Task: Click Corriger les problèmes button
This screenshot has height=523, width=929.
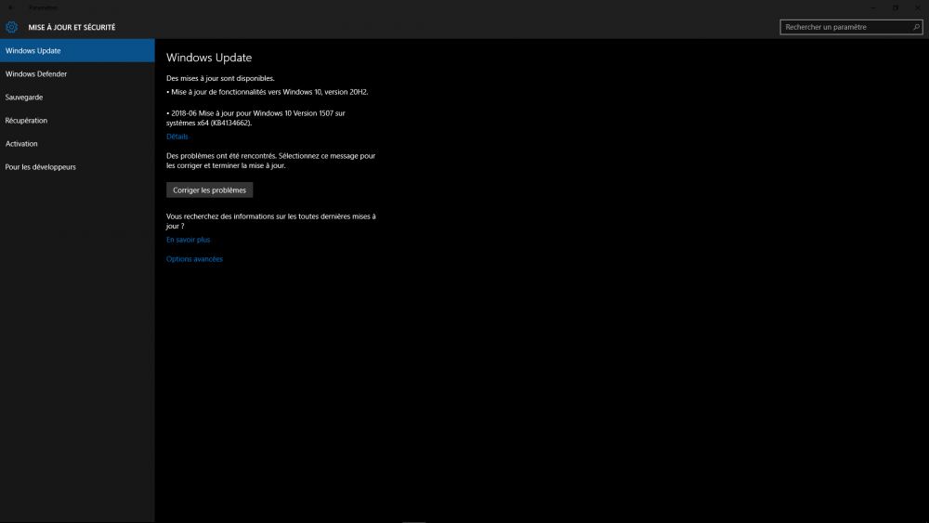Action: [209, 190]
